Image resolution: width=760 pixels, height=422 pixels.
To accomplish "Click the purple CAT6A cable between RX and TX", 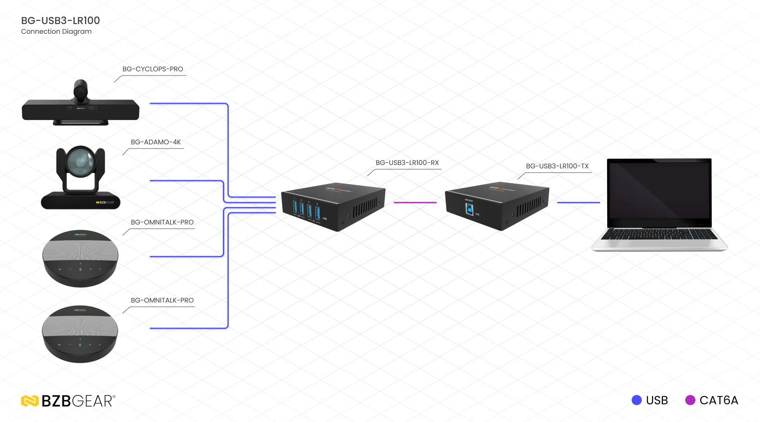I will (x=415, y=203).
